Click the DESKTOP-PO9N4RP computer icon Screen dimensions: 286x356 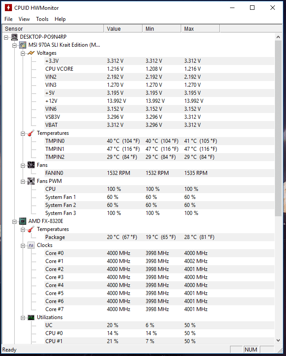click(x=15, y=37)
